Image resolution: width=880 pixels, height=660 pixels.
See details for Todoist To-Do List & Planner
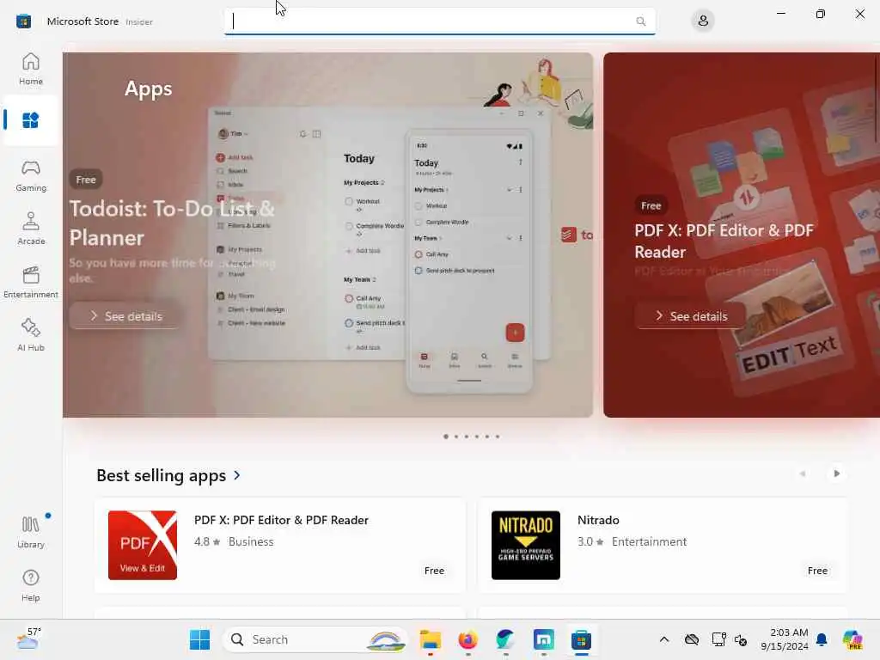click(x=125, y=316)
